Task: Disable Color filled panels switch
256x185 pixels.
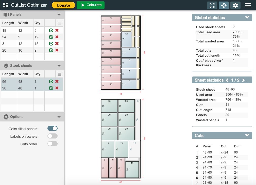Action: 53,128
